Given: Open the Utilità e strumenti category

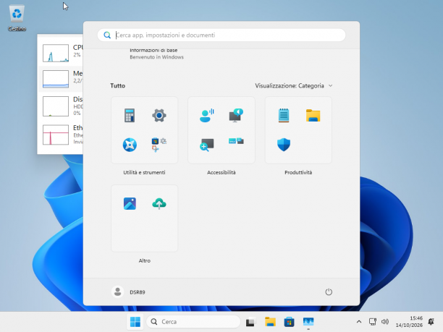Looking at the screenshot, I should 144,172.
